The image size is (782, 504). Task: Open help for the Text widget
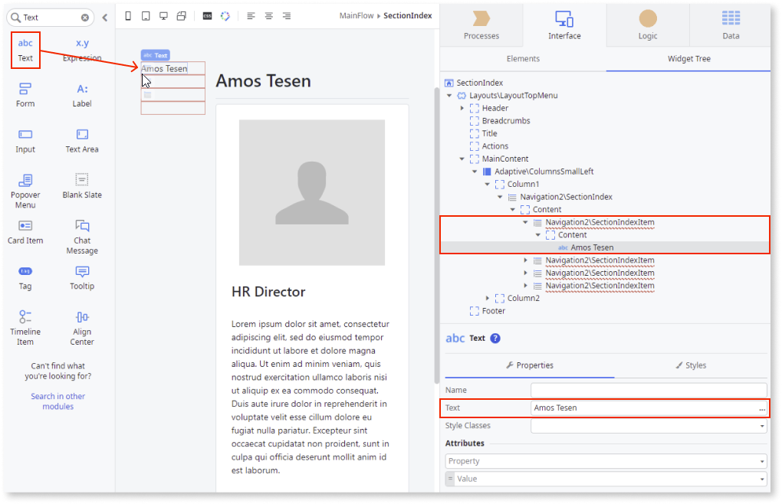(x=495, y=339)
